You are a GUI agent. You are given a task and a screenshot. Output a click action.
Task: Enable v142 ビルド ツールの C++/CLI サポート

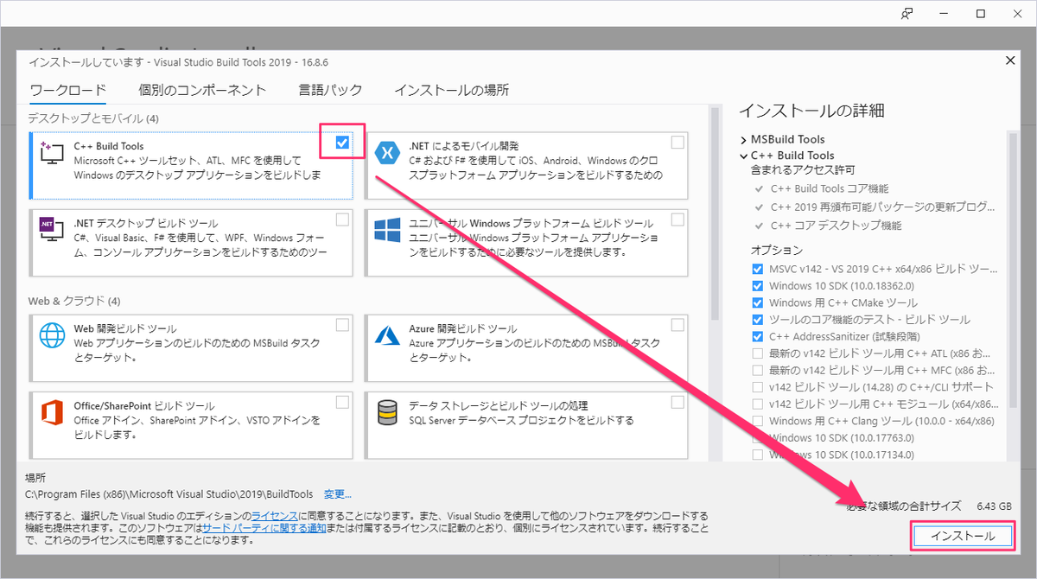point(757,387)
